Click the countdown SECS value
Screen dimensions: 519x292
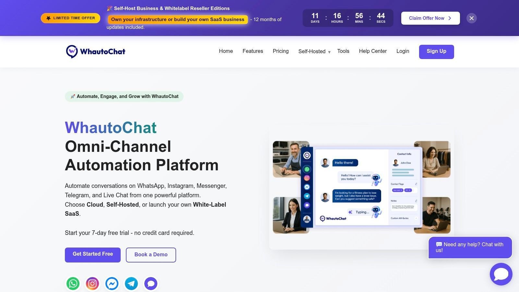[381, 16]
